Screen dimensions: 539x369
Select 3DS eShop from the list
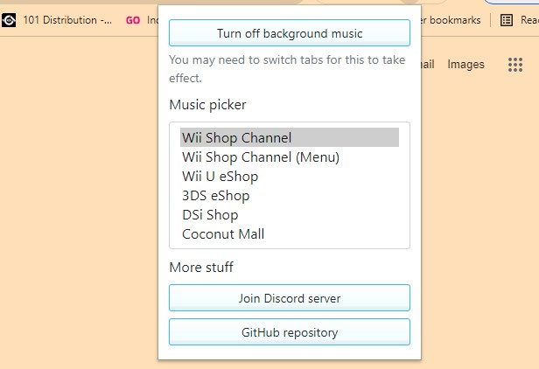click(290, 196)
